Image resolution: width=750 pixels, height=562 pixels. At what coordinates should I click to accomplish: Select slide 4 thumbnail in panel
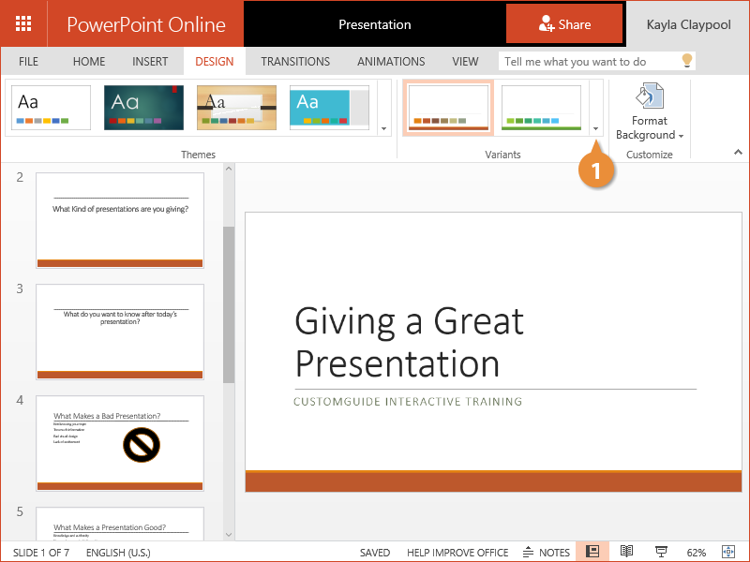click(x=119, y=443)
